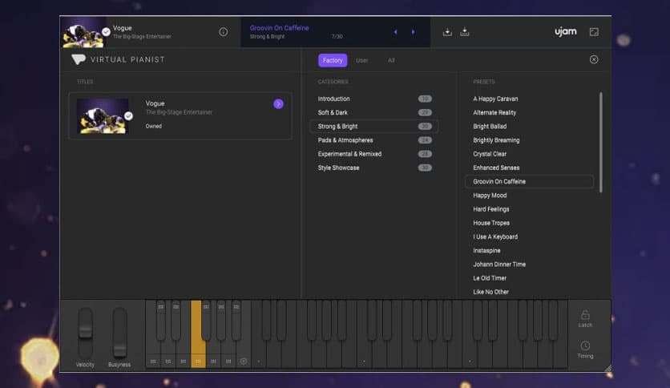Load the A Happy Caravan preset
670x388 pixels.
[x=495, y=99]
